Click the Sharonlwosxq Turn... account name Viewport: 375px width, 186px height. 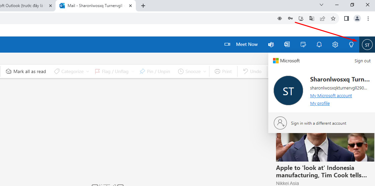(x=340, y=79)
